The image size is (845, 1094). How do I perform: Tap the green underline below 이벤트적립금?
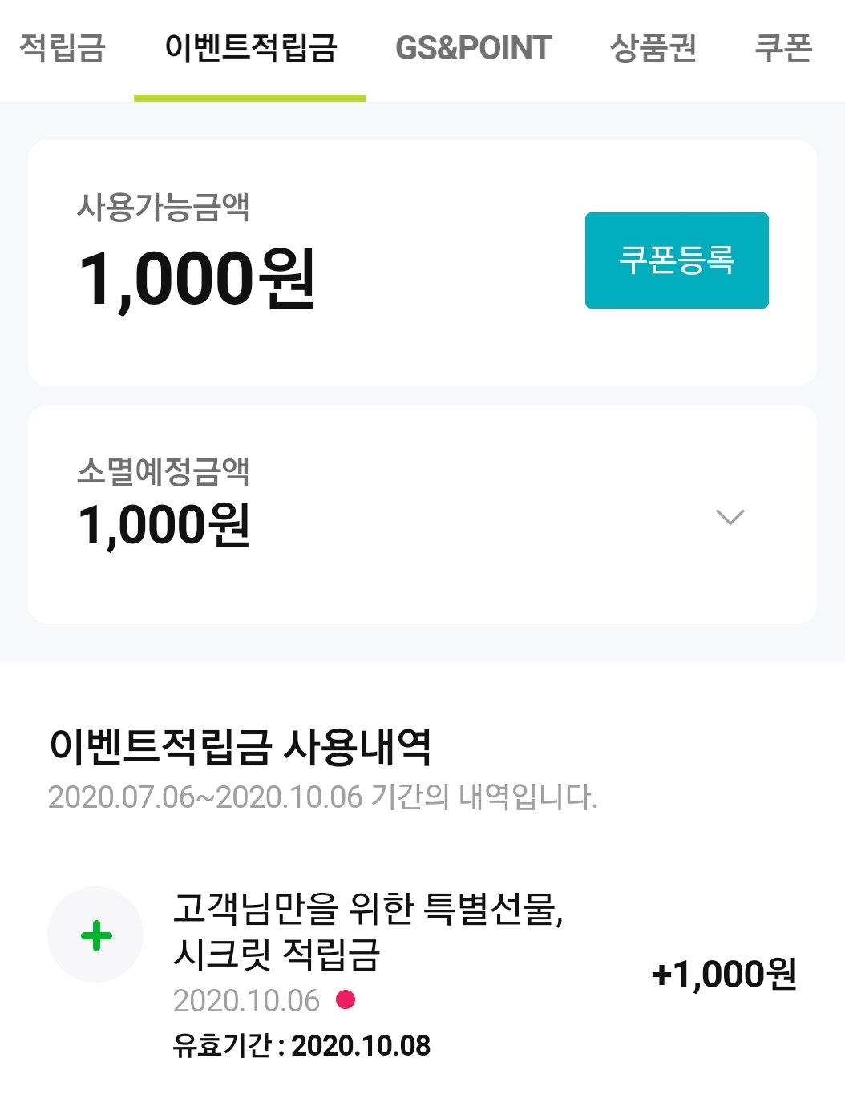tap(249, 98)
